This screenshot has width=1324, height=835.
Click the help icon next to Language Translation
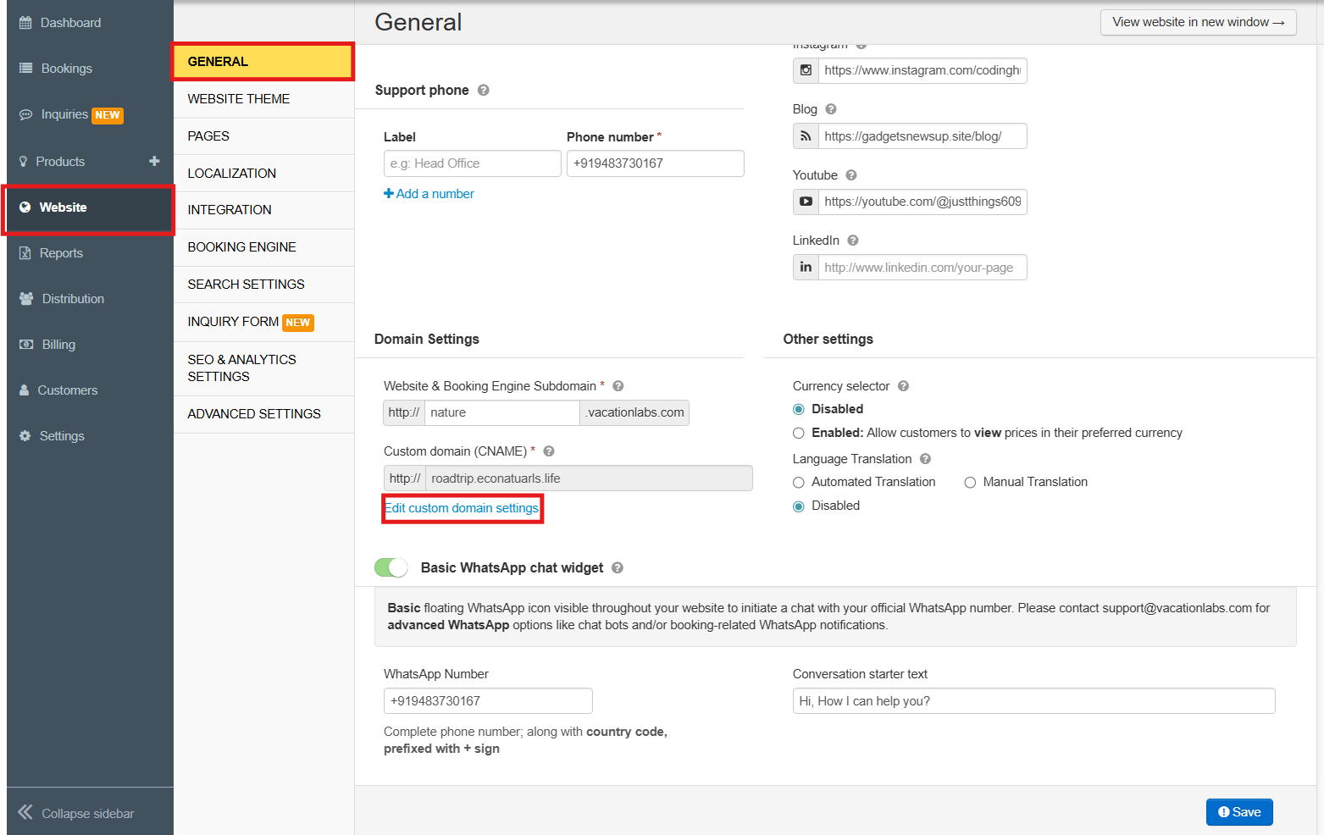[x=925, y=459]
